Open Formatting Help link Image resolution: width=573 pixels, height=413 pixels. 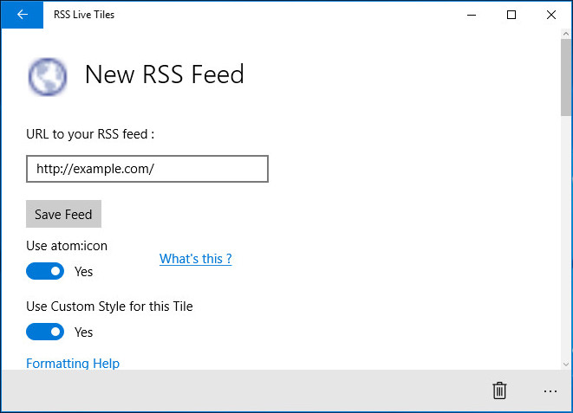point(73,364)
